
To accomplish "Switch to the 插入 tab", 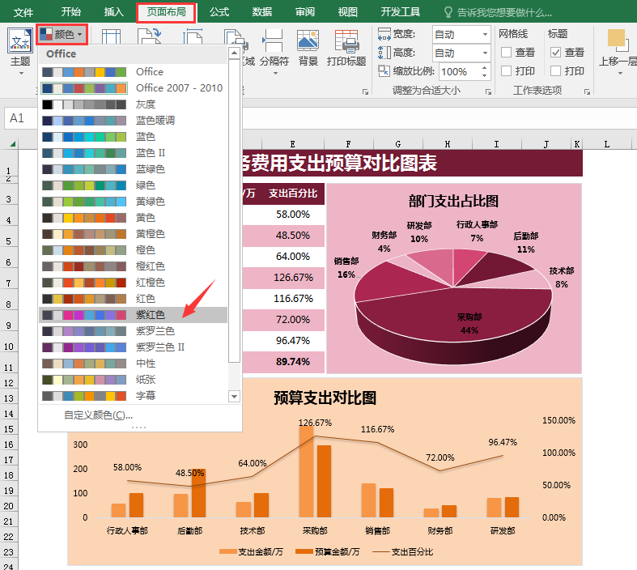I will [114, 12].
